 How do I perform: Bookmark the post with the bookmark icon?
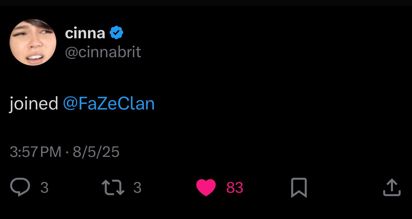299,187
